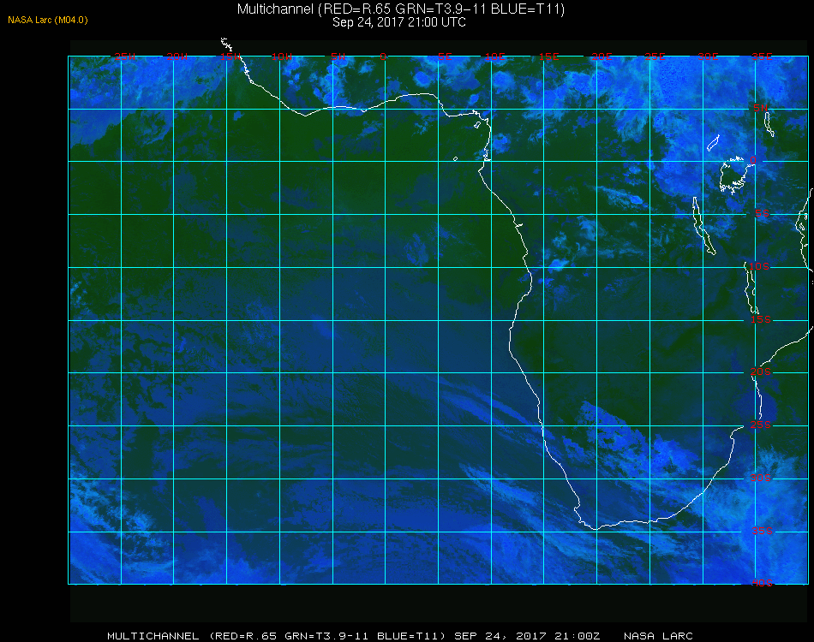814x642 pixels.
Task: Select the 5S latitude label
Action: point(762,214)
